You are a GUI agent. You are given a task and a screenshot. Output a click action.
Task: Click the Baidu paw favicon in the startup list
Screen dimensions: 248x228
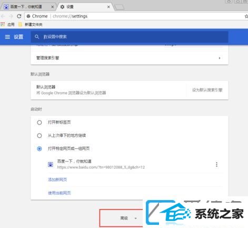pos(51,165)
